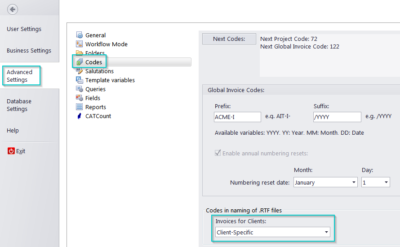400x247 pixels.
Task: Go to Database Settings
Action: pyautogui.click(x=19, y=105)
